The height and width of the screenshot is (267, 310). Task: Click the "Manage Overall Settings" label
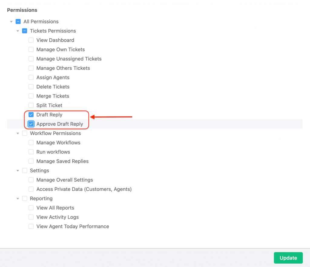[65, 180]
